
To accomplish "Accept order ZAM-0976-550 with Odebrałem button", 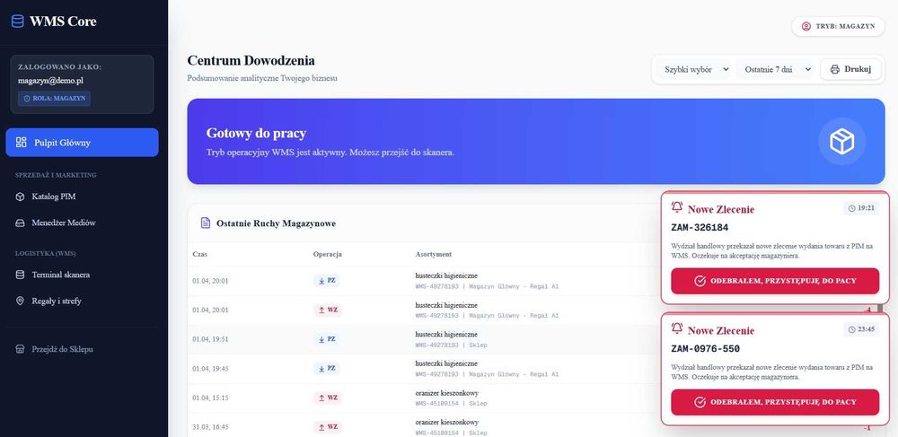I will 775,402.
